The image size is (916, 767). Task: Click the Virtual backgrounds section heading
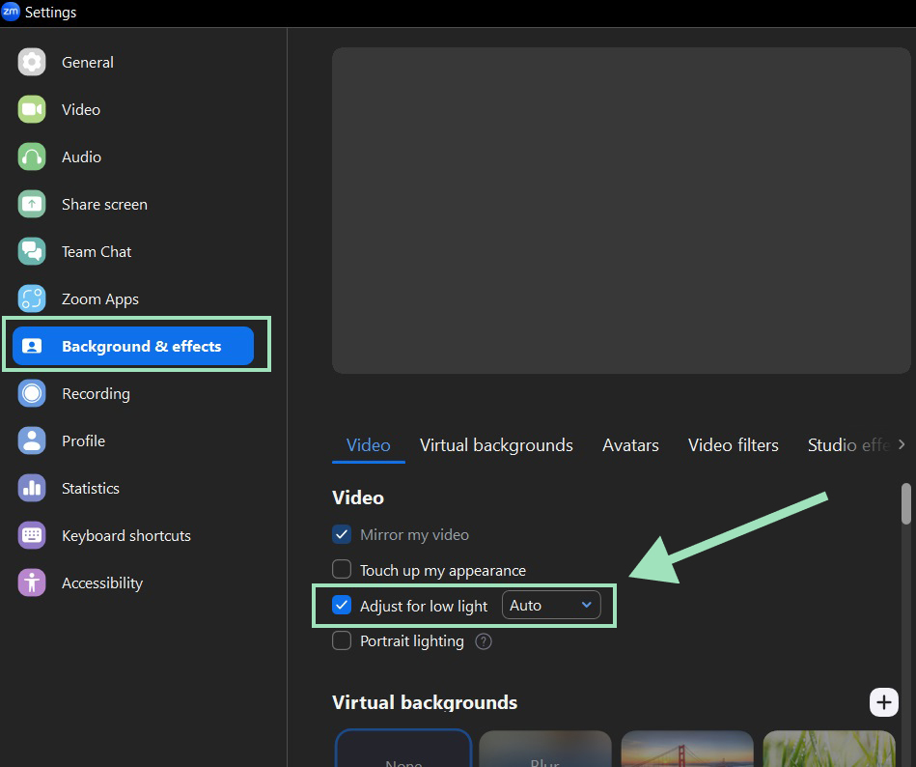pyautogui.click(x=425, y=702)
